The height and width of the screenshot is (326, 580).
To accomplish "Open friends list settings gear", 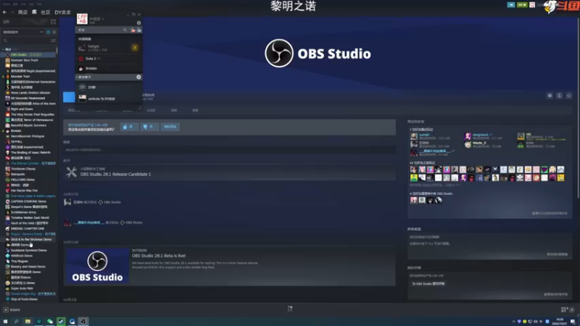I will point(138,23).
